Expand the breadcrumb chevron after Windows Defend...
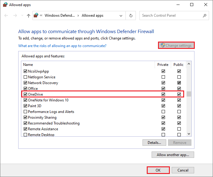 [x=78, y=15]
